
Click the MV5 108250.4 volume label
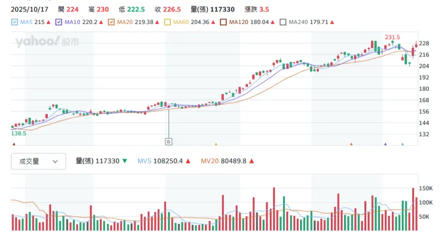click(x=160, y=161)
